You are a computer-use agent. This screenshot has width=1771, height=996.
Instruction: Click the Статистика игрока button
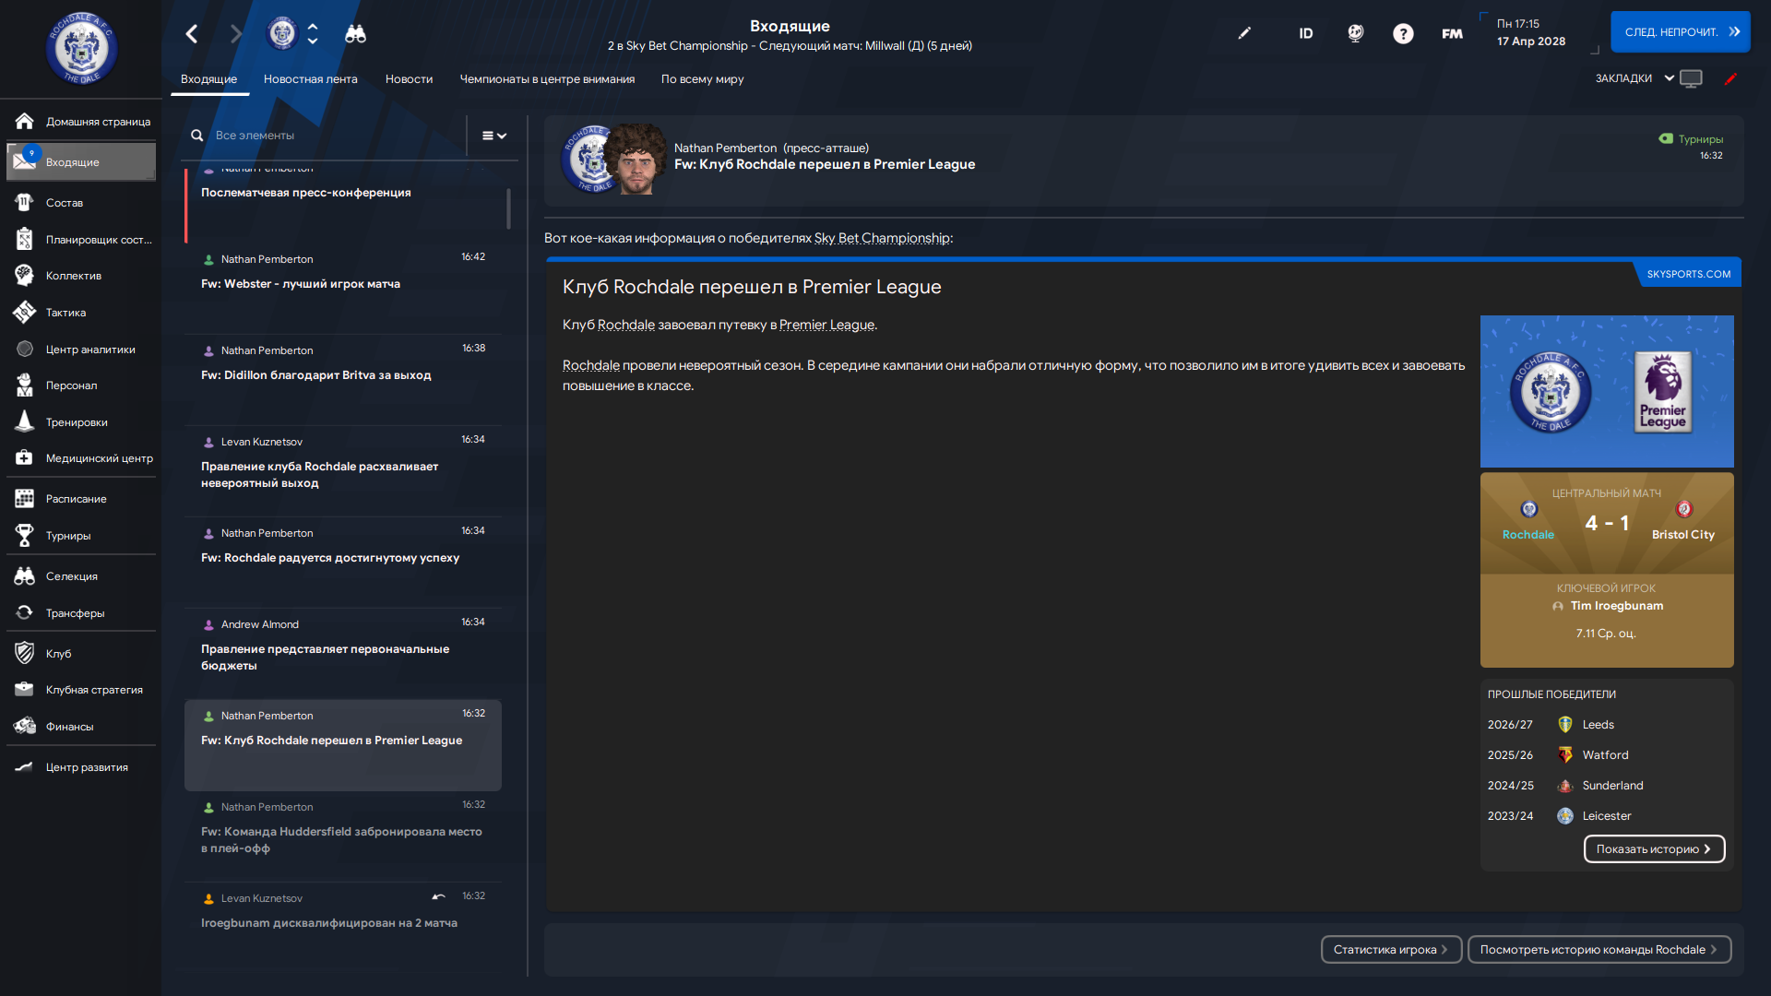(x=1390, y=950)
